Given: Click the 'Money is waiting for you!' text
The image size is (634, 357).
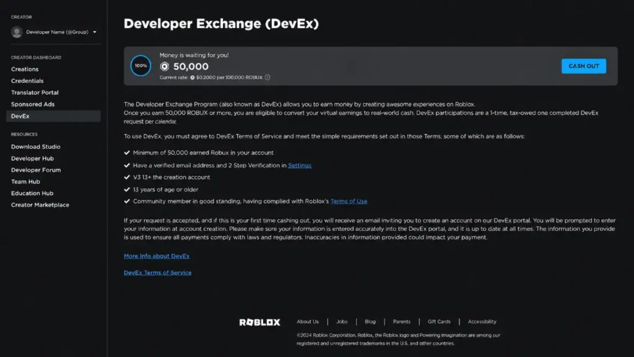Looking at the screenshot, I should click(x=194, y=55).
